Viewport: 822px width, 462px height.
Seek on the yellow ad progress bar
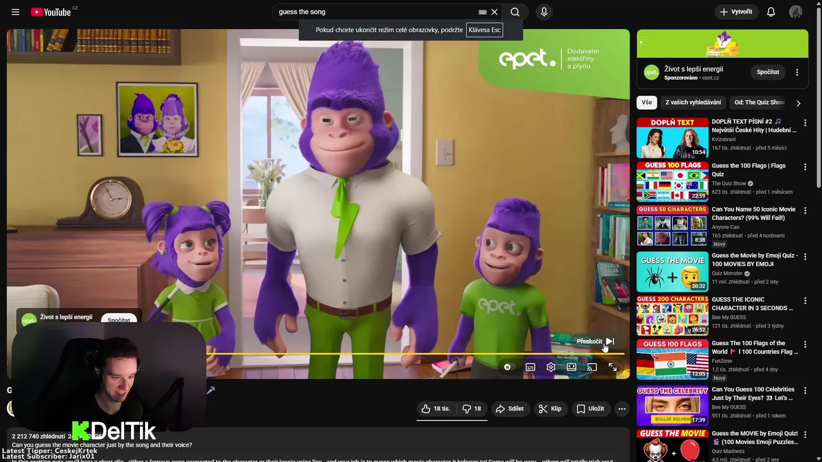pos(415,354)
